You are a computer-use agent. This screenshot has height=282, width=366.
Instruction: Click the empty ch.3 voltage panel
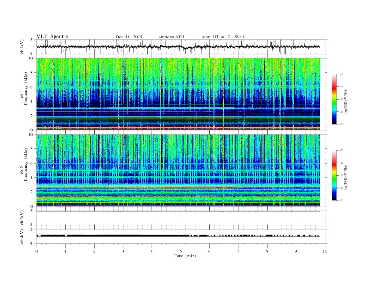[x=182, y=218]
